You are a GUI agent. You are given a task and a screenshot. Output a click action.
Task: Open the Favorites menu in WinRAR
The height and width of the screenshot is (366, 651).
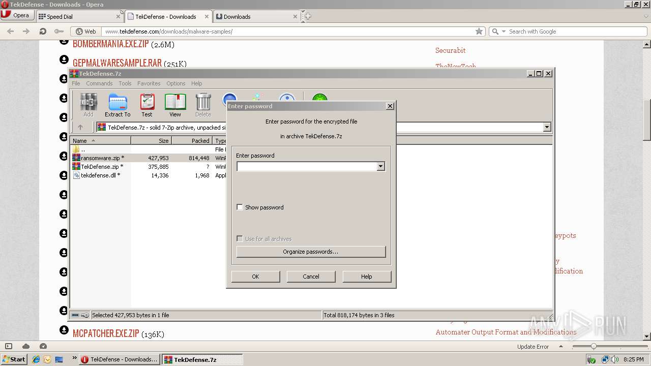(149, 83)
